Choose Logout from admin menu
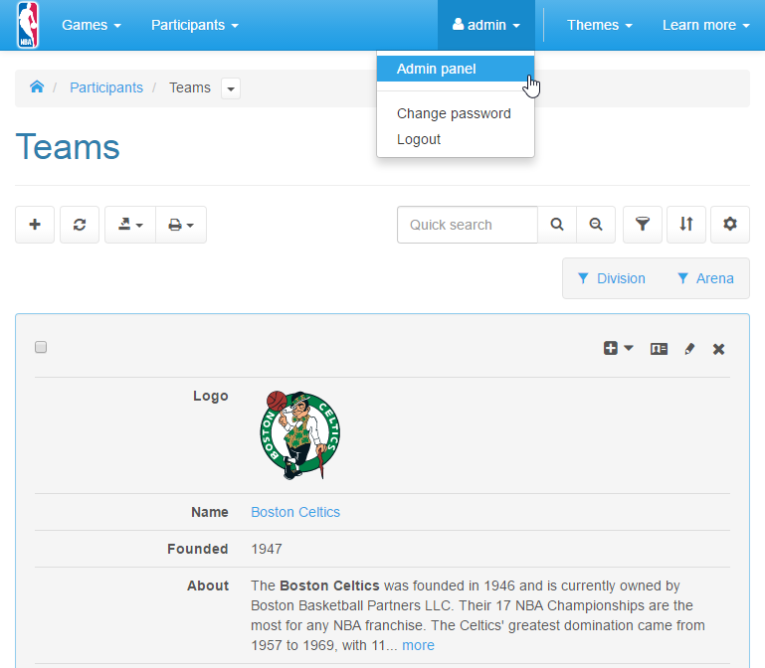This screenshot has height=668, width=765. pyautogui.click(x=419, y=139)
